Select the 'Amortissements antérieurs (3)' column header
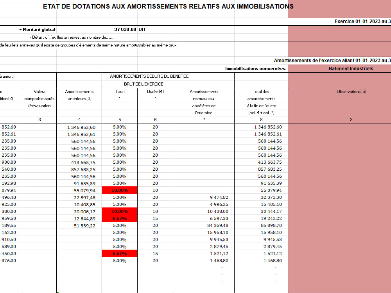This screenshot has height=293, width=391. [x=79, y=95]
